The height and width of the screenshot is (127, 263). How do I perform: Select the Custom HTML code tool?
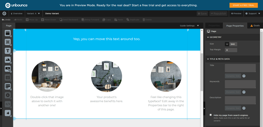point(8,104)
